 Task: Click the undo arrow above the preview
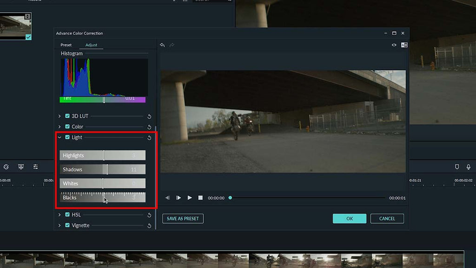162,45
